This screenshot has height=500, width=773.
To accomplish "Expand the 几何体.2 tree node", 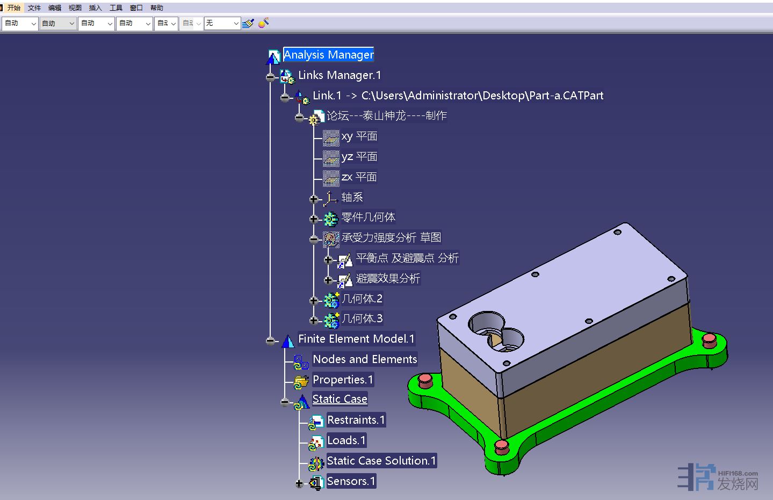I will [314, 301].
